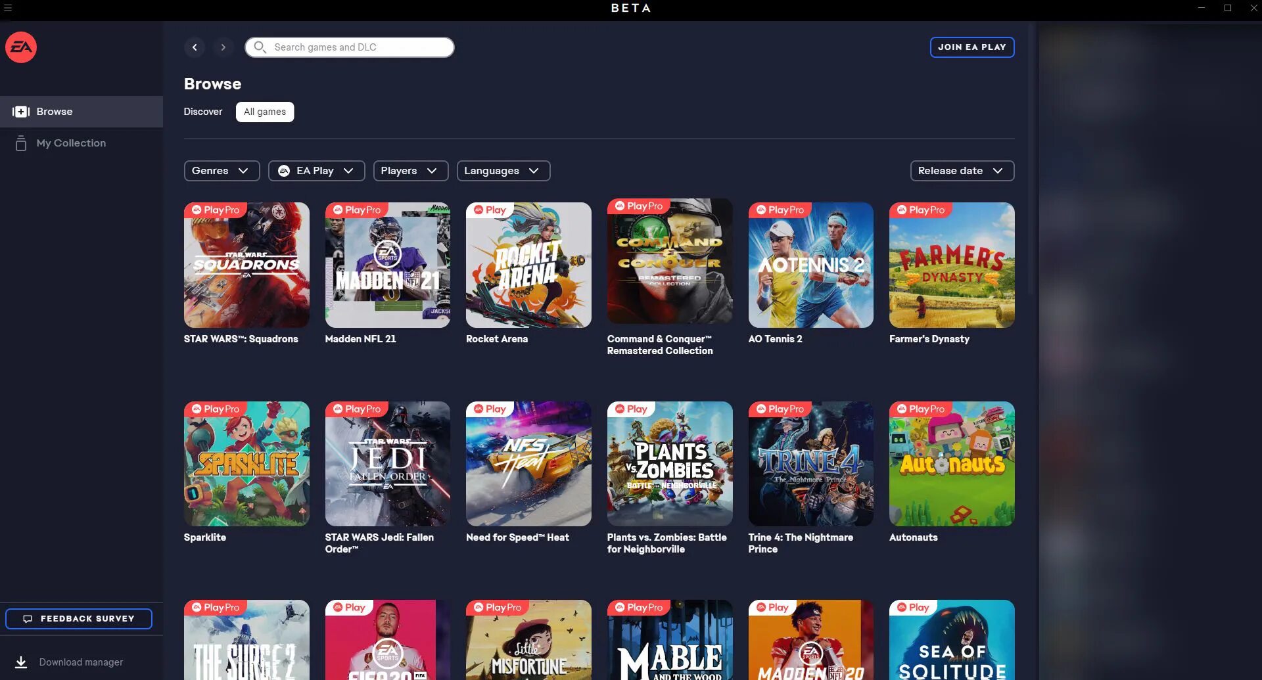Click the search magnifier icon
The height and width of the screenshot is (680, 1262).
pyautogui.click(x=260, y=47)
